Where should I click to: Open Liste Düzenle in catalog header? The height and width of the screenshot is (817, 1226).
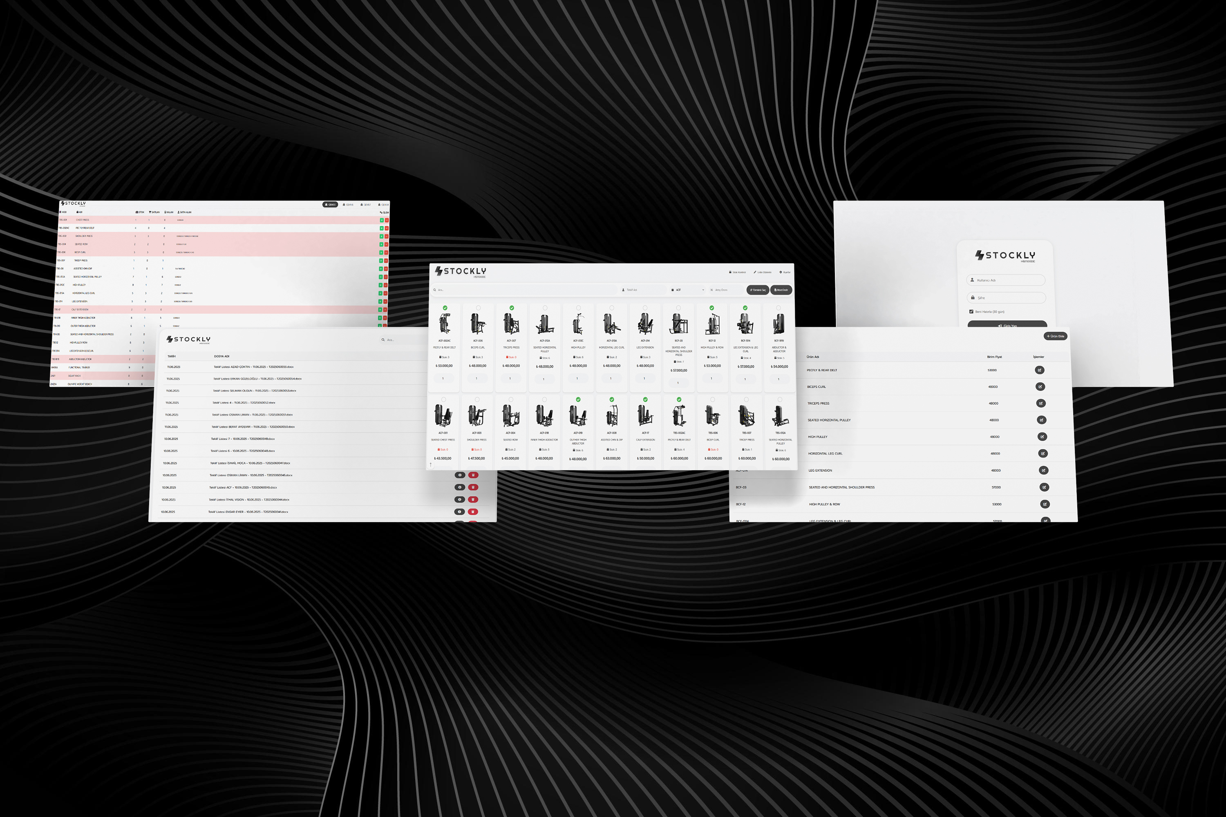(763, 272)
